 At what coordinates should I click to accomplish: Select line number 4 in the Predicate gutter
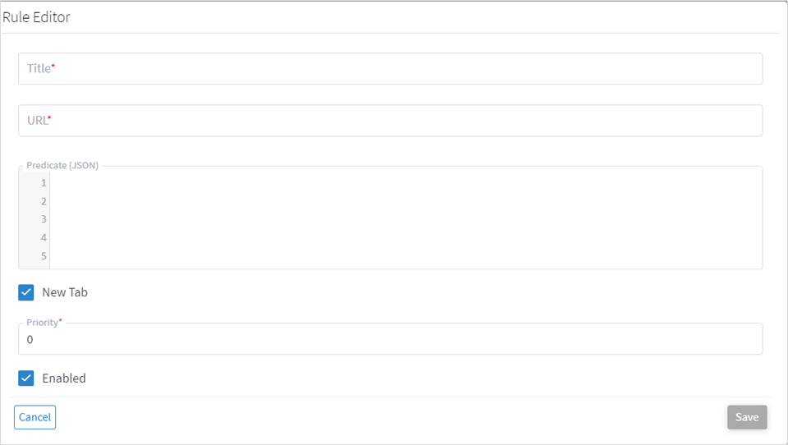pyautogui.click(x=44, y=237)
